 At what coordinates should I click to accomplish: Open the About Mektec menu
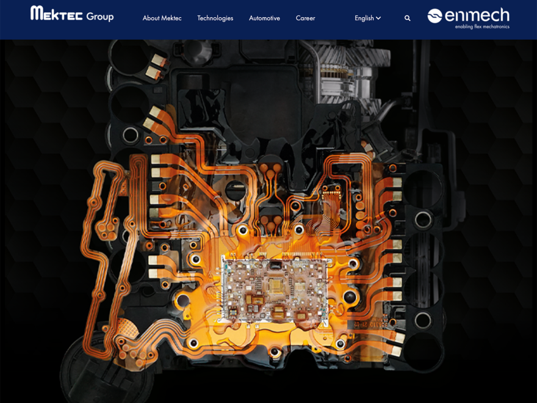click(162, 18)
